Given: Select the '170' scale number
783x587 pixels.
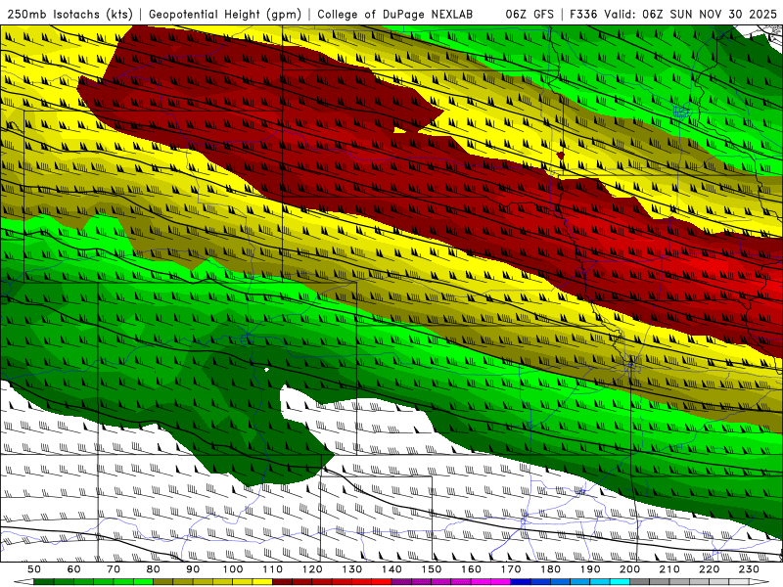Looking at the screenshot, I should tap(511, 569).
